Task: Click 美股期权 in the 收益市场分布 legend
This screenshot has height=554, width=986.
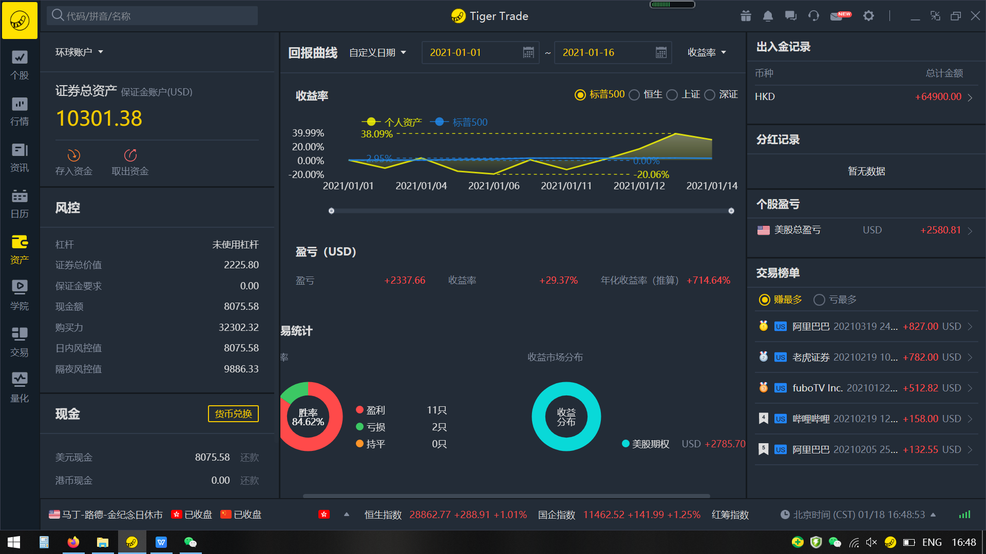Action: (x=646, y=444)
